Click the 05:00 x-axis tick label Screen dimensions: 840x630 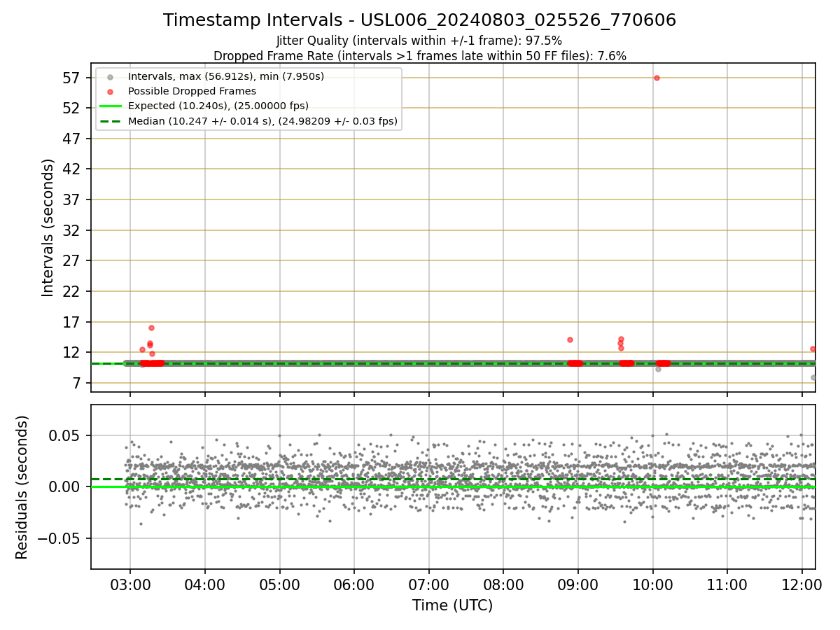[280, 586]
